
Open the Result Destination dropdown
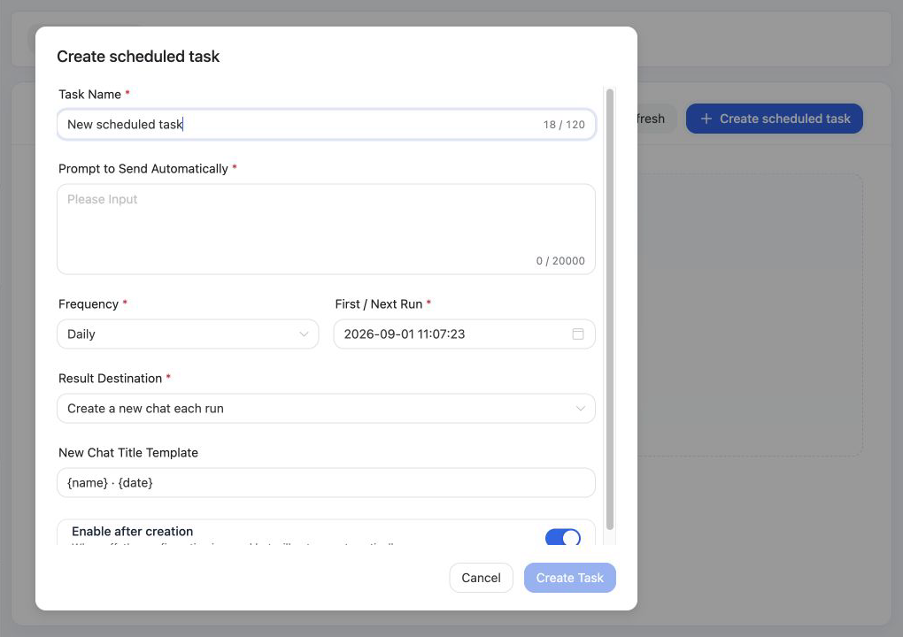pos(326,409)
